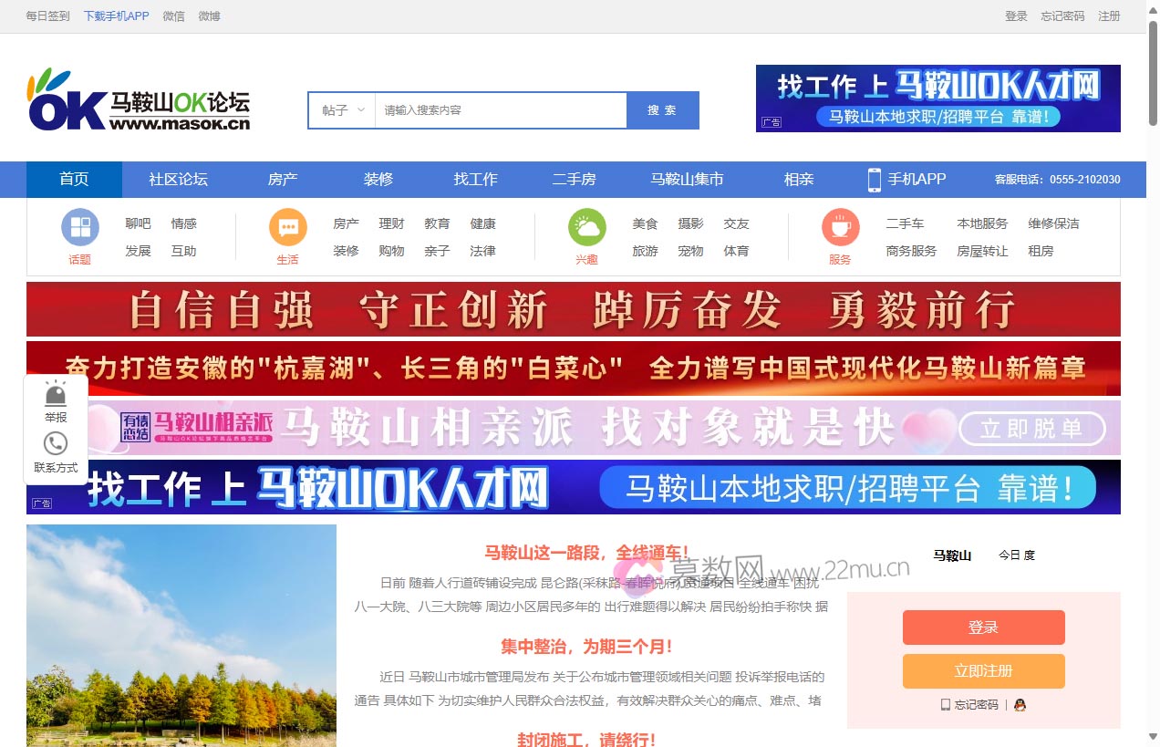1160x747 pixels.
Task: Select the 相亲 menu item
Action: (798, 180)
